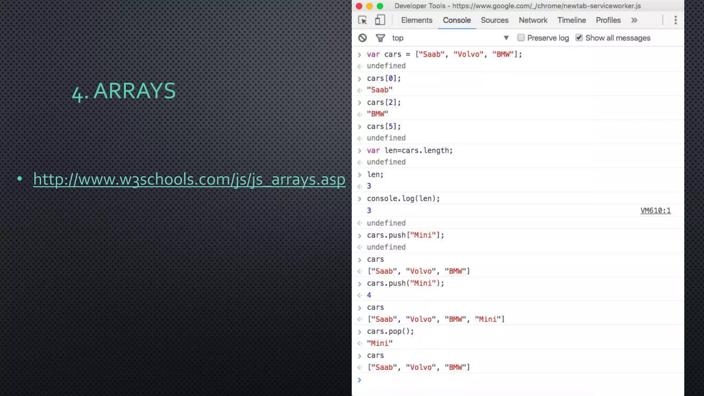Click the yellow minimize window button

pyautogui.click(x=370, y=6)
